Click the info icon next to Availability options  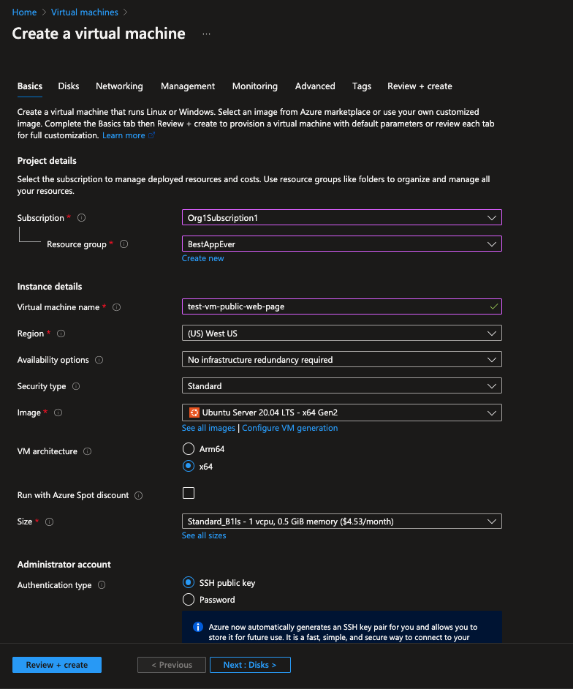[99, 360]
